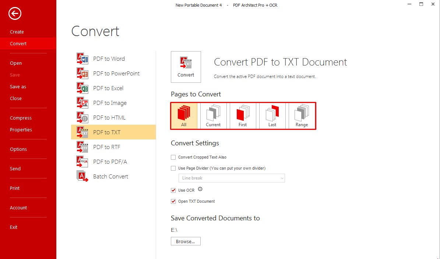
Task: Select the Range pages option
Action: pyautogui.click(x=301, y=116)
